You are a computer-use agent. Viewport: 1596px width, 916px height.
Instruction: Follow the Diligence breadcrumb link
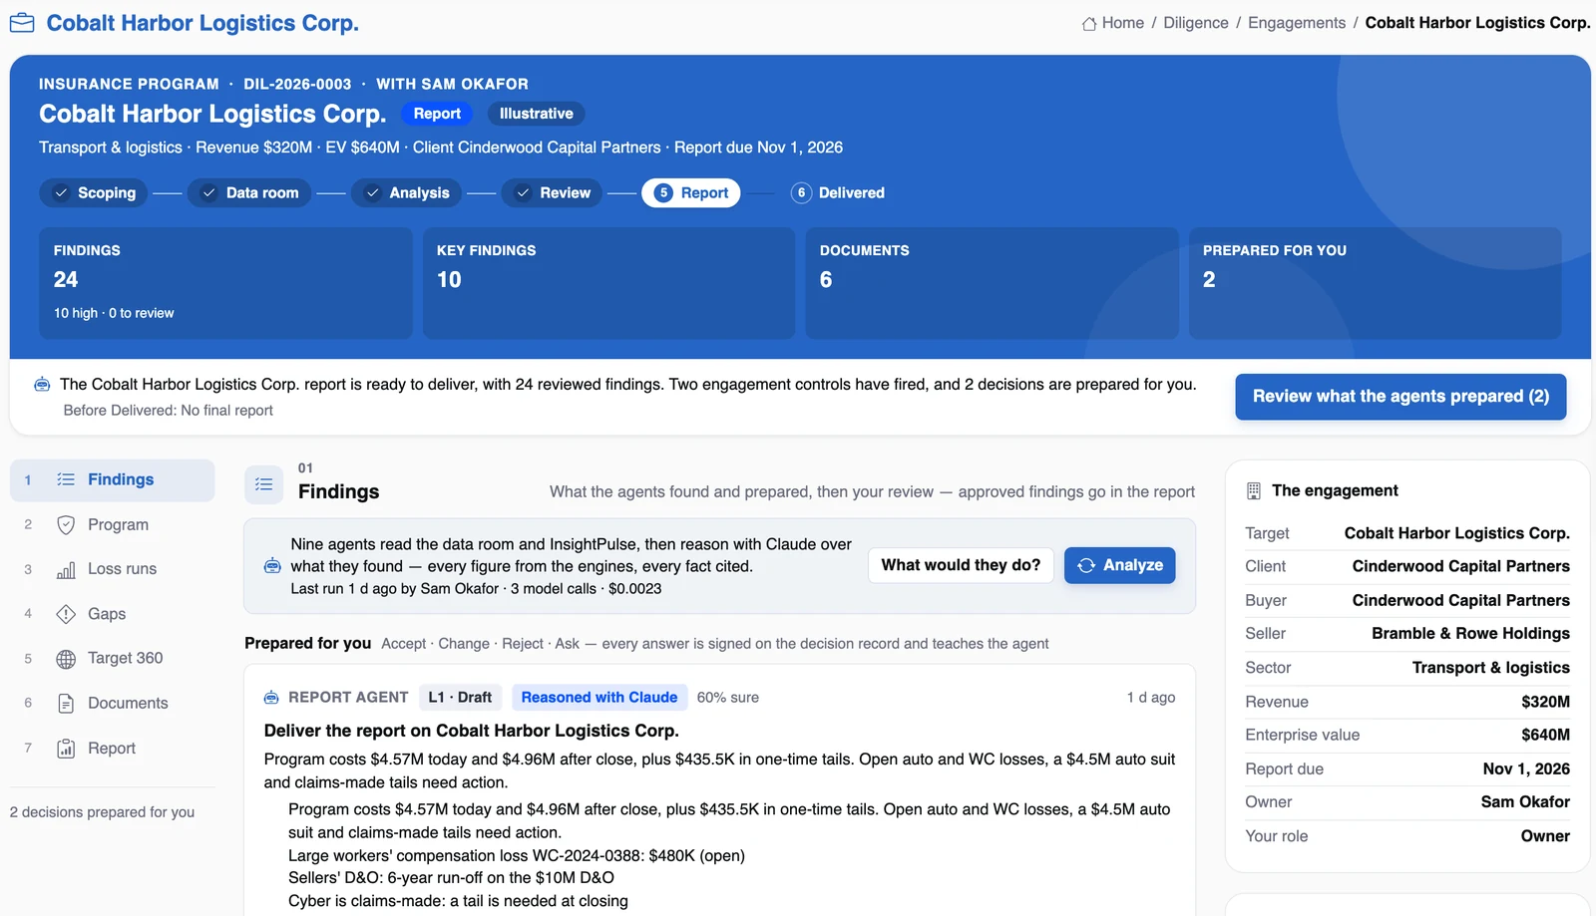1196,23
